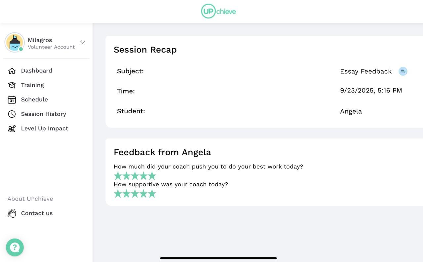Click the Contact us waving hand icon
Screen dimensions: 423x262
point(12,213)
